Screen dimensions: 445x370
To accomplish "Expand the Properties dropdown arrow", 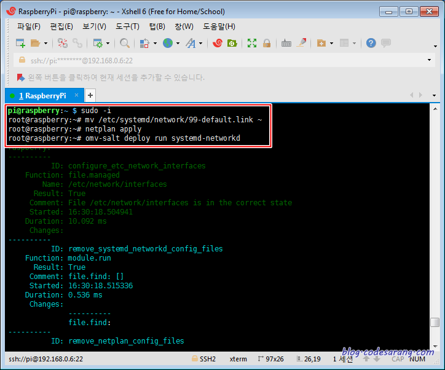I will 108,44.
